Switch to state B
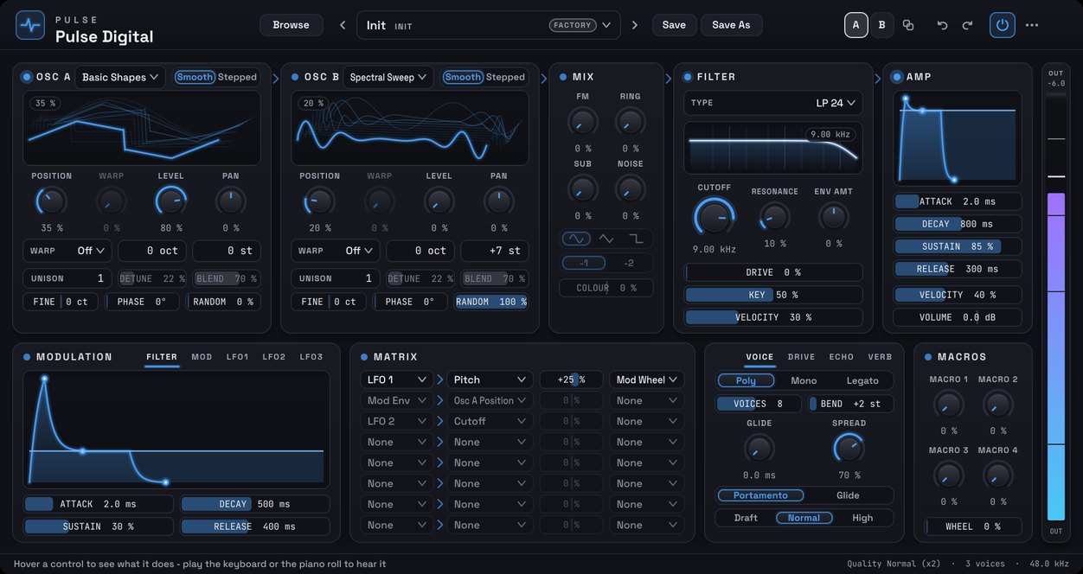 tap(881, 25)
